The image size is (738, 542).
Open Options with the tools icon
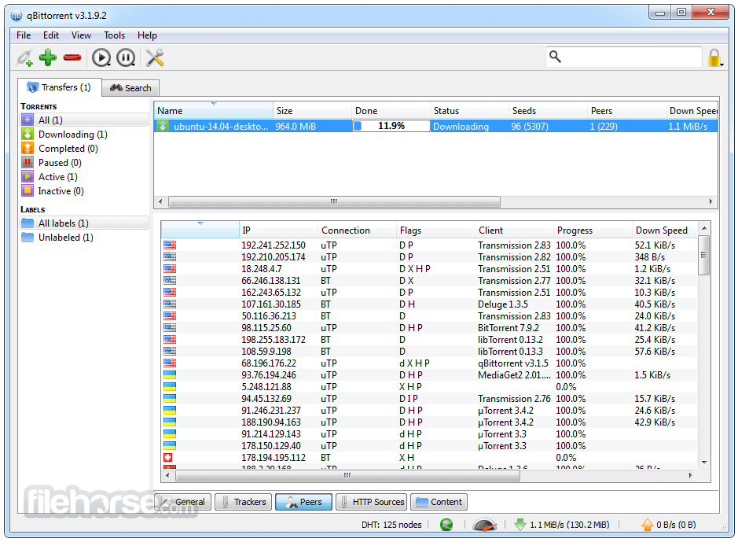point(155,57)
